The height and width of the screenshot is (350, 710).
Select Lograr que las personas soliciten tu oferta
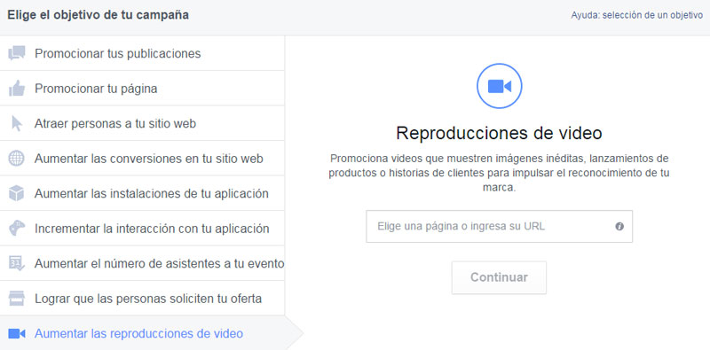pos(142,299)
